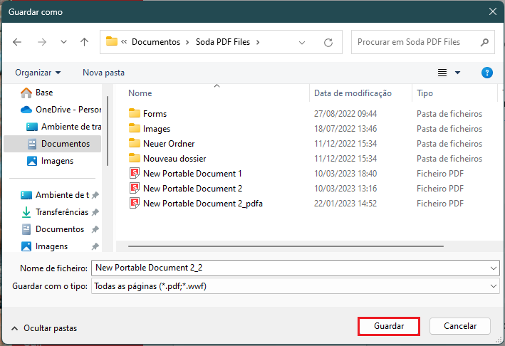Open the address bar history dropdown
This screenshot has width=505, height=346.
[x=302, y=42]
